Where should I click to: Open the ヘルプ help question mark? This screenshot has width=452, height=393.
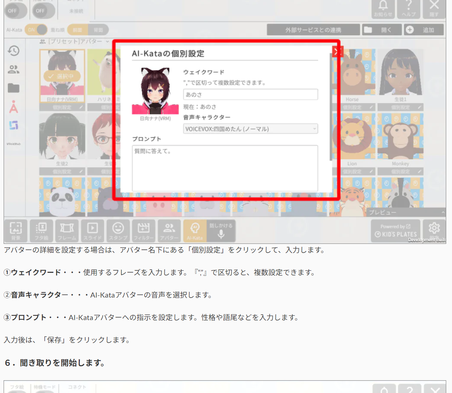tap(409, 9)
